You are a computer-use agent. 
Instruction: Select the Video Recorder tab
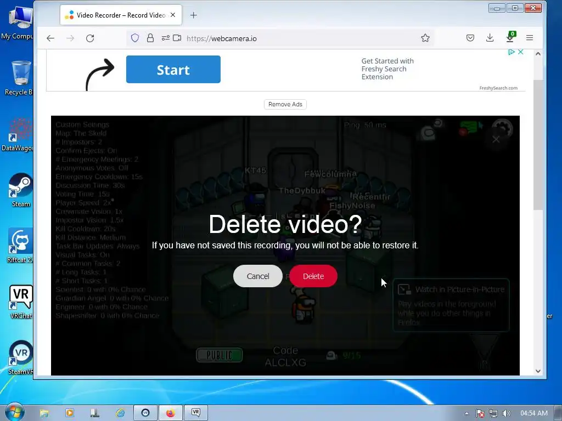[121, 15]
